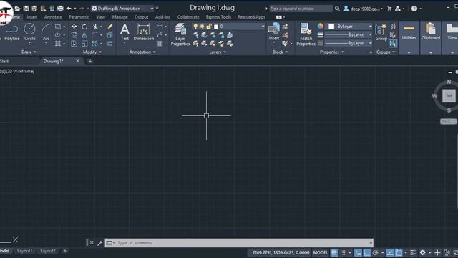The width and height of the screenshot is (458, 258).
Task: Activate the Scale tool in Modify panel
Action: (84, 44)
